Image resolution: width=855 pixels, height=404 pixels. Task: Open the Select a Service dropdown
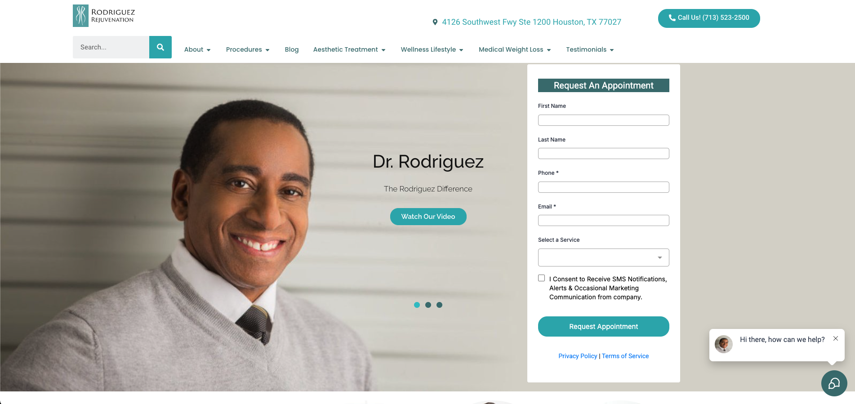pyautogui.click(x=603, y=257)
